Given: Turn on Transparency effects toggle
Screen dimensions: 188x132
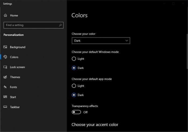Looking at the screenshot, I should point(76,112).
